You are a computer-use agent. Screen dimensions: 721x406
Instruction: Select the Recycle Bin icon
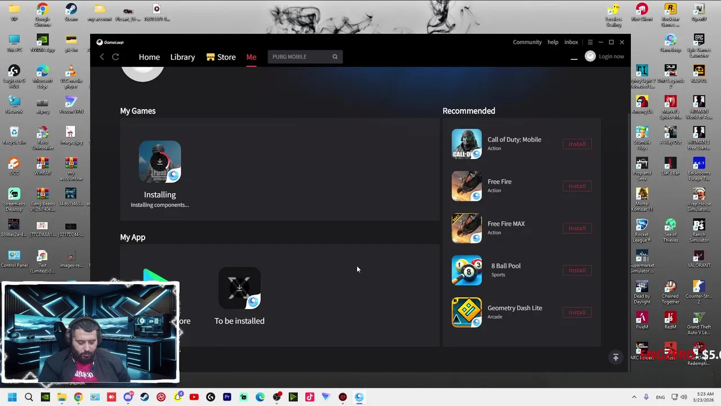click(14, 135)
